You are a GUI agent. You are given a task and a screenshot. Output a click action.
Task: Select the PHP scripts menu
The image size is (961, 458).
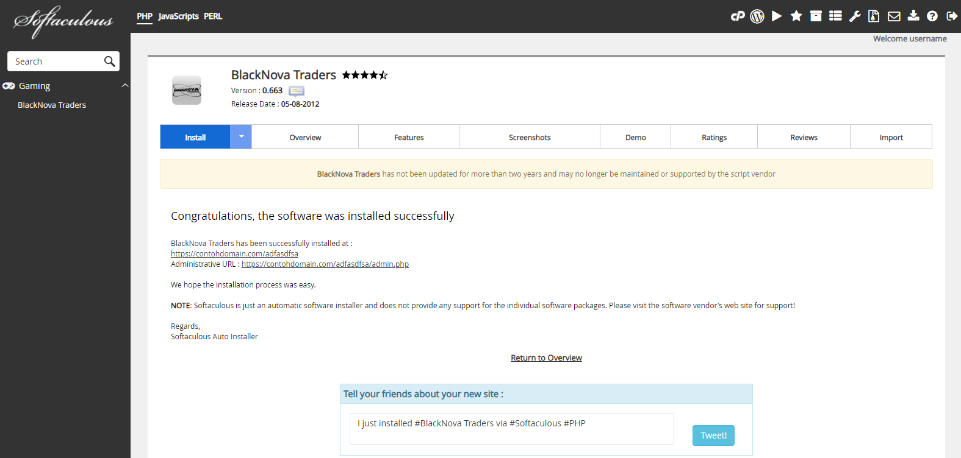pyautogui.click(x=145, y=16)
